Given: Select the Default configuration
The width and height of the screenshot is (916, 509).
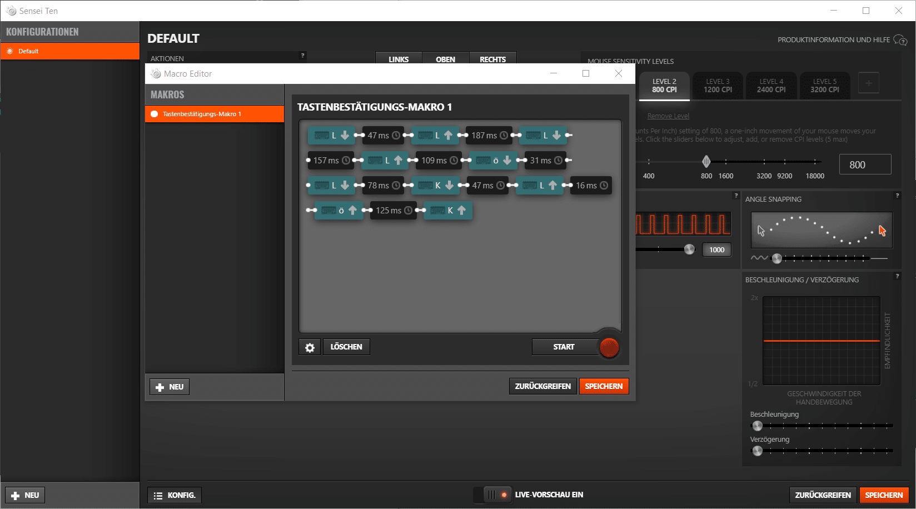Looking at the screenshot, I should tap(70, 51).
